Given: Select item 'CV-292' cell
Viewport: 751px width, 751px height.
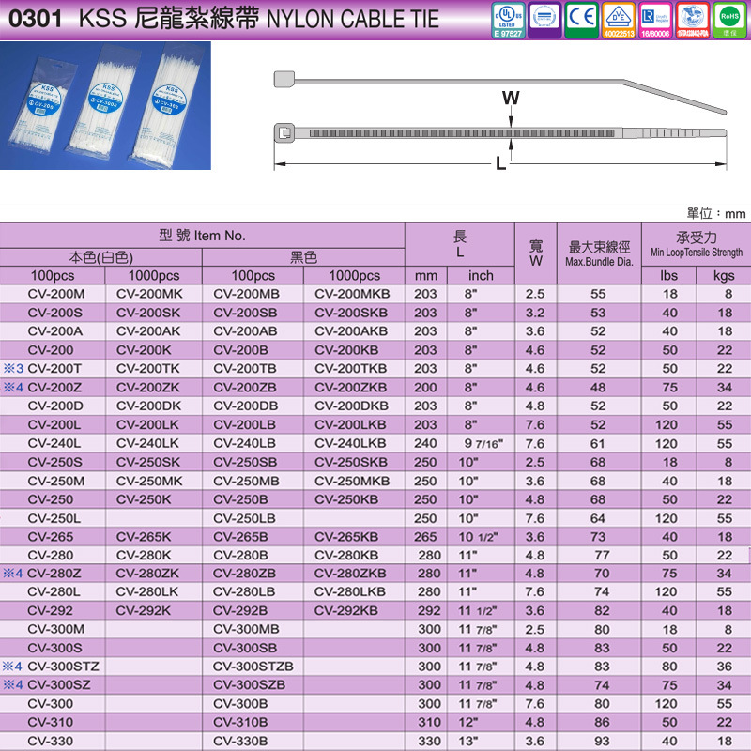Looking at the screenshot, I should click(51, 611).
